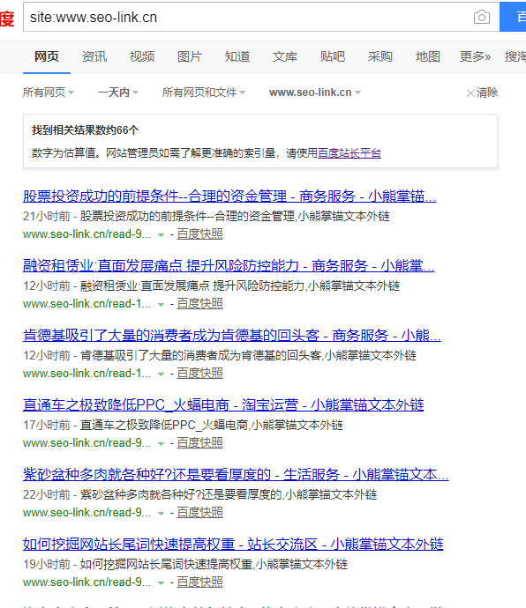Viewport: 526px width, 608px height.
Task: Expand green arrow under 如何挖掘 result
Action: click(161, 583)
